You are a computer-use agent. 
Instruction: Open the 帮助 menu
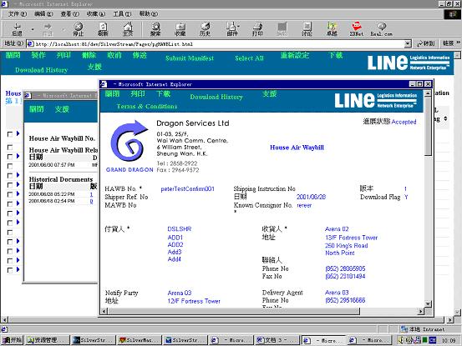point(148,14)
